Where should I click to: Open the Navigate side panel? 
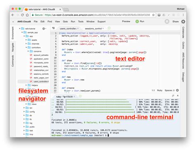click(13, 47)
